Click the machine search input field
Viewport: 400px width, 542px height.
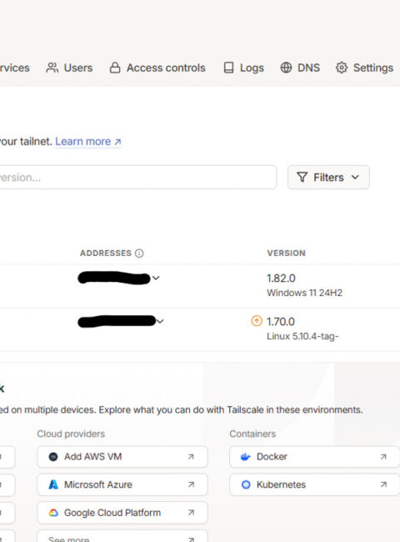(137, 178)
